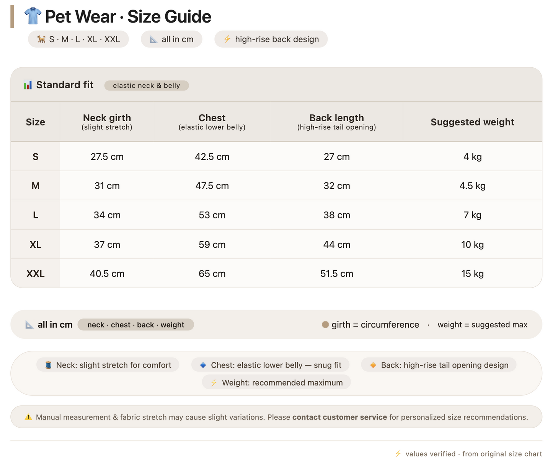Select the 'neck · chest · back · weight' pill
Image resolution: width=553 pixels, height=470 pixels.
pos(136,325)
